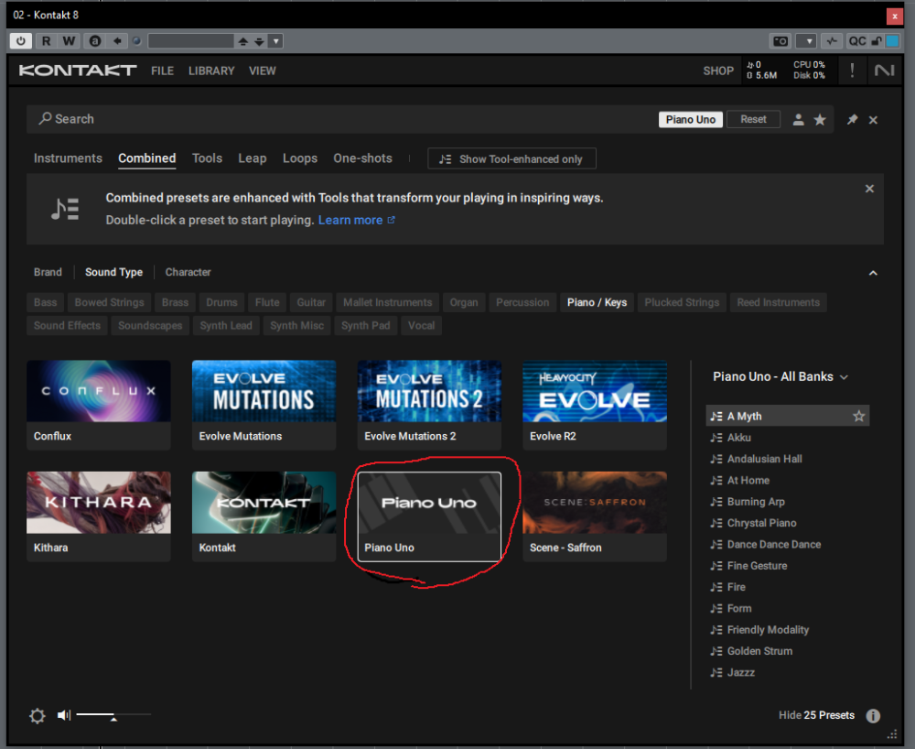Close the browser panel with X
915x749 pixels.
pyautogui.click(x=873, y=120)
